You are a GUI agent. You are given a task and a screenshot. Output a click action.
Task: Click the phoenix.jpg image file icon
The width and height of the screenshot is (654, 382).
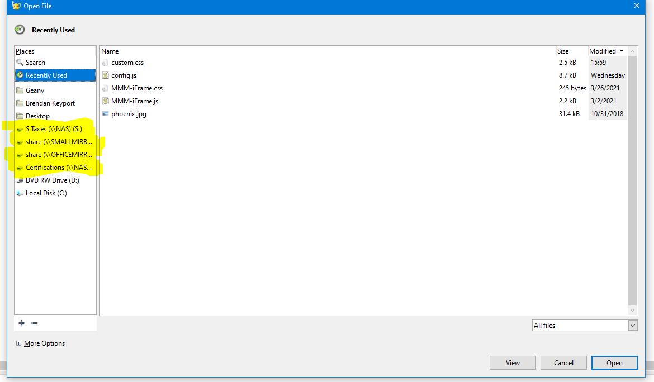tap(105, 113)
